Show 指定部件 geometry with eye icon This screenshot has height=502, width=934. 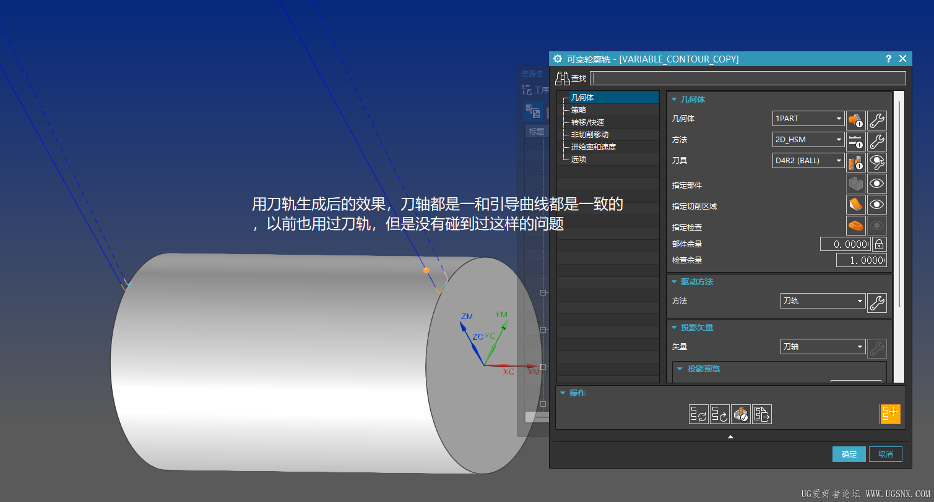click(x=877, y=184)
